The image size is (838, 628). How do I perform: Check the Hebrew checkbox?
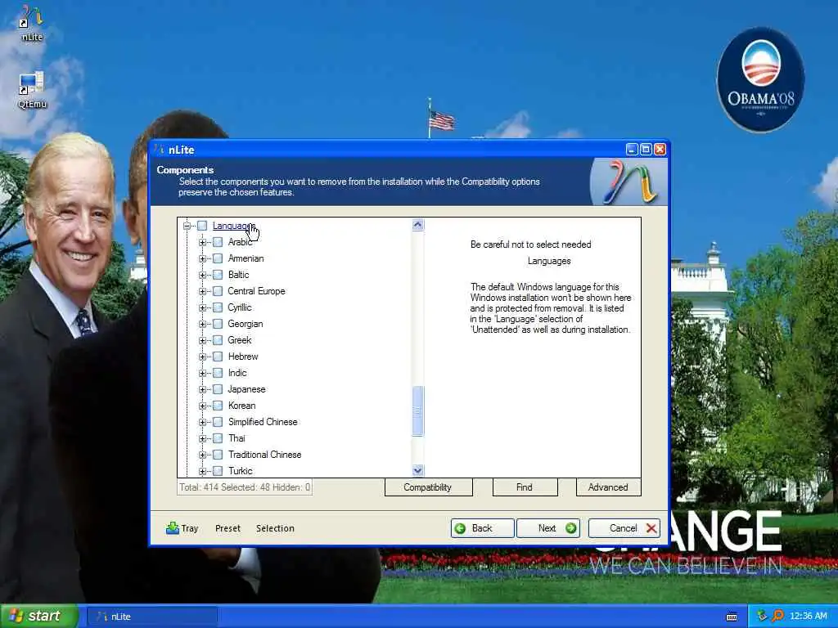pos(218,357)
